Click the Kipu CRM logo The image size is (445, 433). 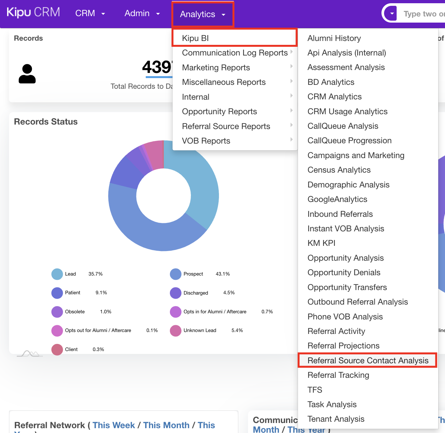tap(33, 13)
